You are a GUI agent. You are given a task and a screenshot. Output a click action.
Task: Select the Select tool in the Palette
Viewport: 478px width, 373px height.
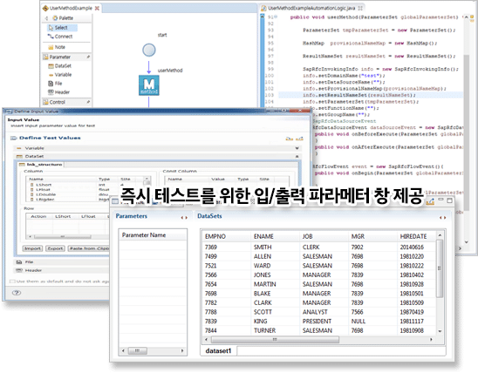(x=62, y=28)
